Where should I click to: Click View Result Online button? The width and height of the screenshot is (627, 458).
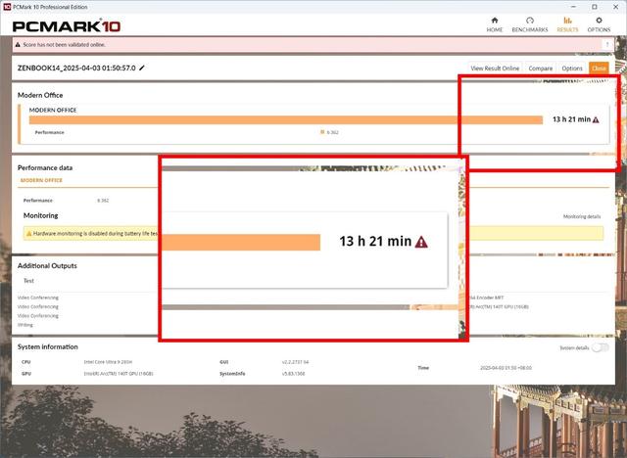[x=495, y=69]
